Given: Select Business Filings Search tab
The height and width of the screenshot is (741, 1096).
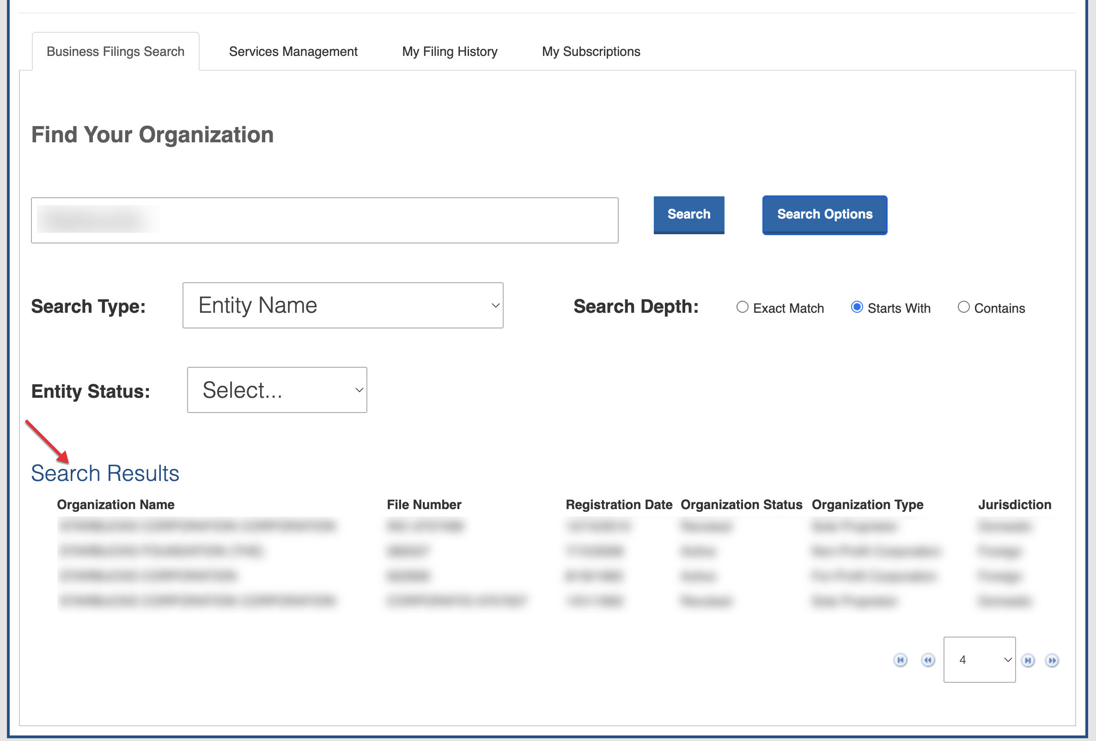Looking at the screenshot, I should (116, 51).
